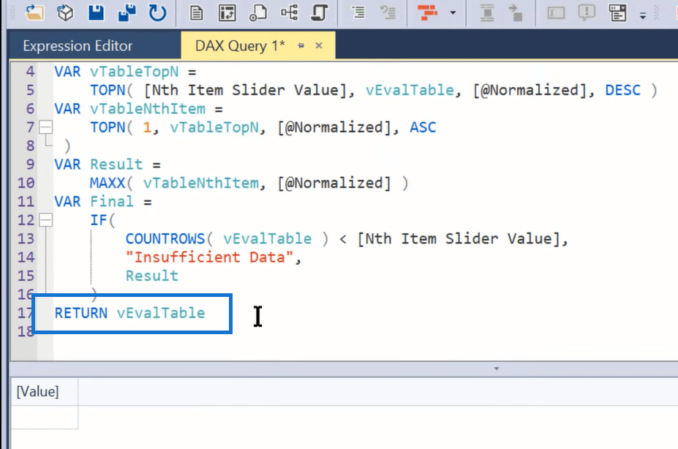The height and width of the screenshot is (449, 678).
Task: Click the Result variable name on line 9
Action: pyautogui.click(x=116, y=165)
